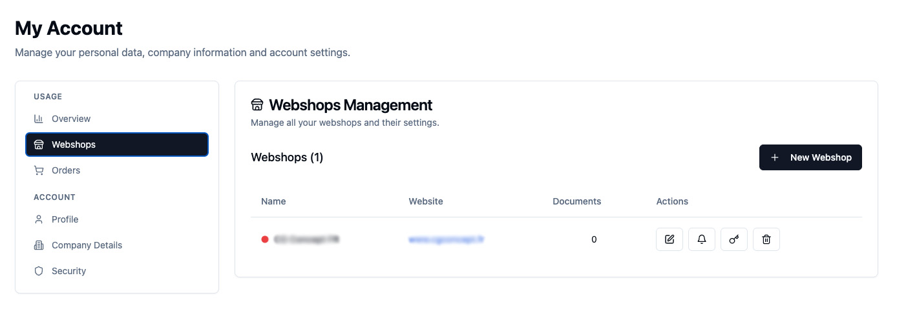Image resolution: width=917 pixels, height=309 pixels.
Task: Open the edit webshop pencil icon
Action: 669,239
